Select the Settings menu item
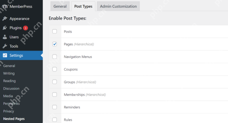228x123 pixels. pos(21,55)
